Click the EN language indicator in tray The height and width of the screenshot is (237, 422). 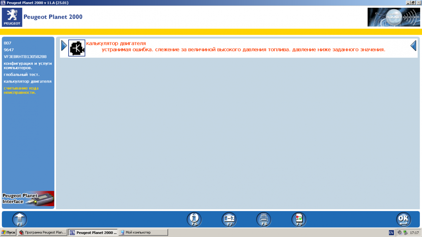[x=391, y=232]
